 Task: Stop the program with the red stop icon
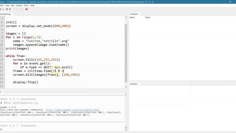(27, 9)
